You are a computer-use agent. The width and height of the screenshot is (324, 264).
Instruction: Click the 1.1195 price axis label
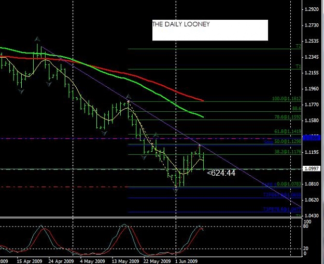pyautogui.click(x=312, y=152)
